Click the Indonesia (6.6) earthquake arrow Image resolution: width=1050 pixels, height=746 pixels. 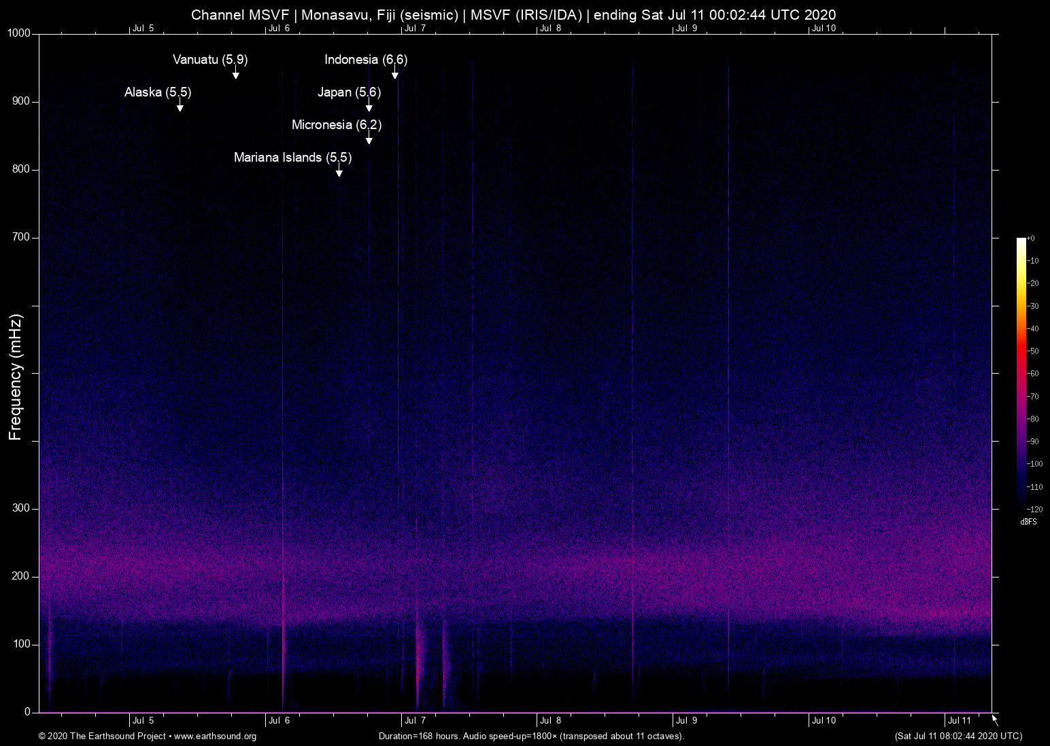click(395, 73)
